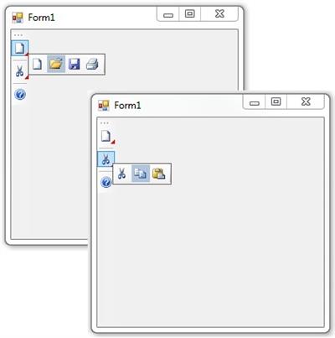Click the Print icon in the flyout toolbar
The image size is (335, 338).
[x=92, y=64]
